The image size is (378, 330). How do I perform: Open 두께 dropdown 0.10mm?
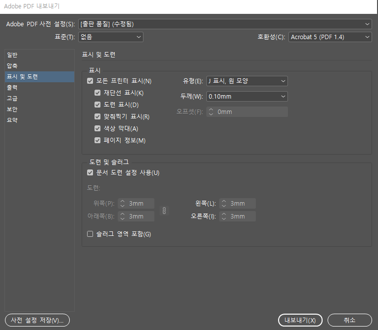(x=247, y=97)
